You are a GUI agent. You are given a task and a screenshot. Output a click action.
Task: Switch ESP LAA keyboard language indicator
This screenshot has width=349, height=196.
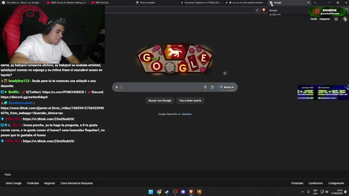(x=315, y=192)
